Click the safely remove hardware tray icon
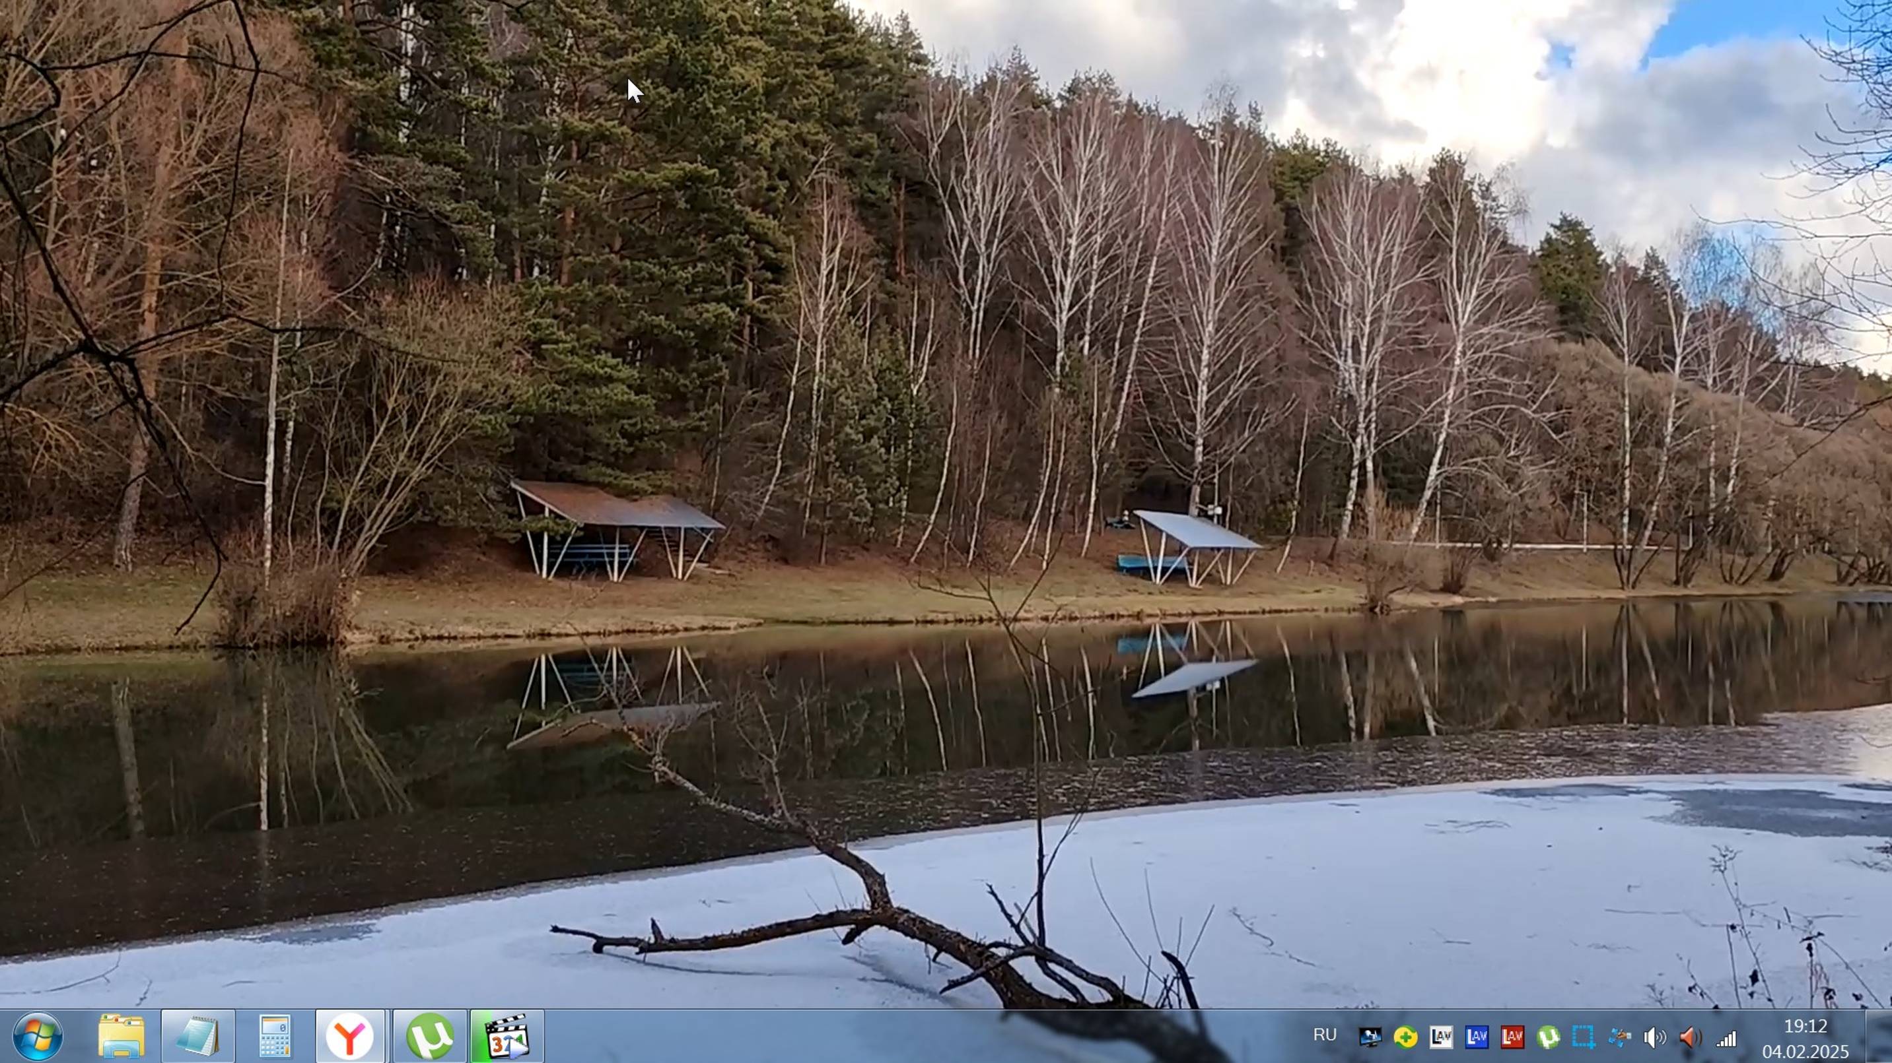 click(x=1619, y=1037)
